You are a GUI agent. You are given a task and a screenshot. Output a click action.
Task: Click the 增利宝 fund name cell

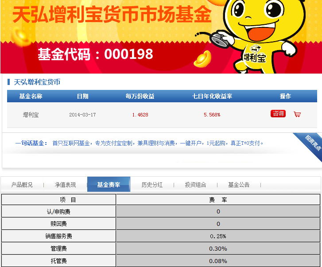coord(31,115)
